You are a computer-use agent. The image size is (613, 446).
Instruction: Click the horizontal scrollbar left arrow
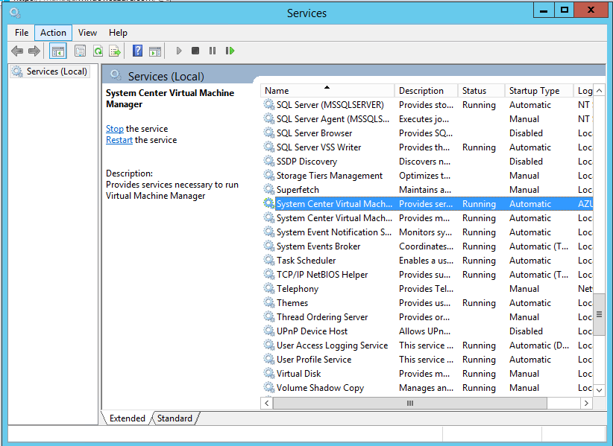[x=267, y=403]
